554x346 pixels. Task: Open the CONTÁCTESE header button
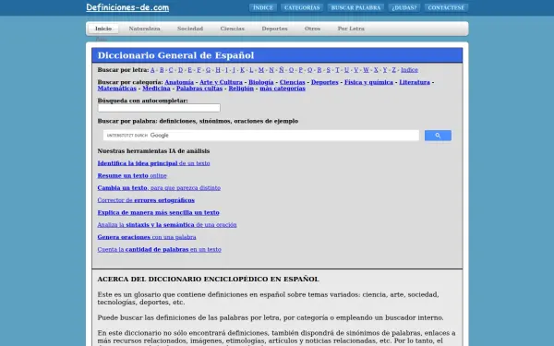click(x=446, y=7)
